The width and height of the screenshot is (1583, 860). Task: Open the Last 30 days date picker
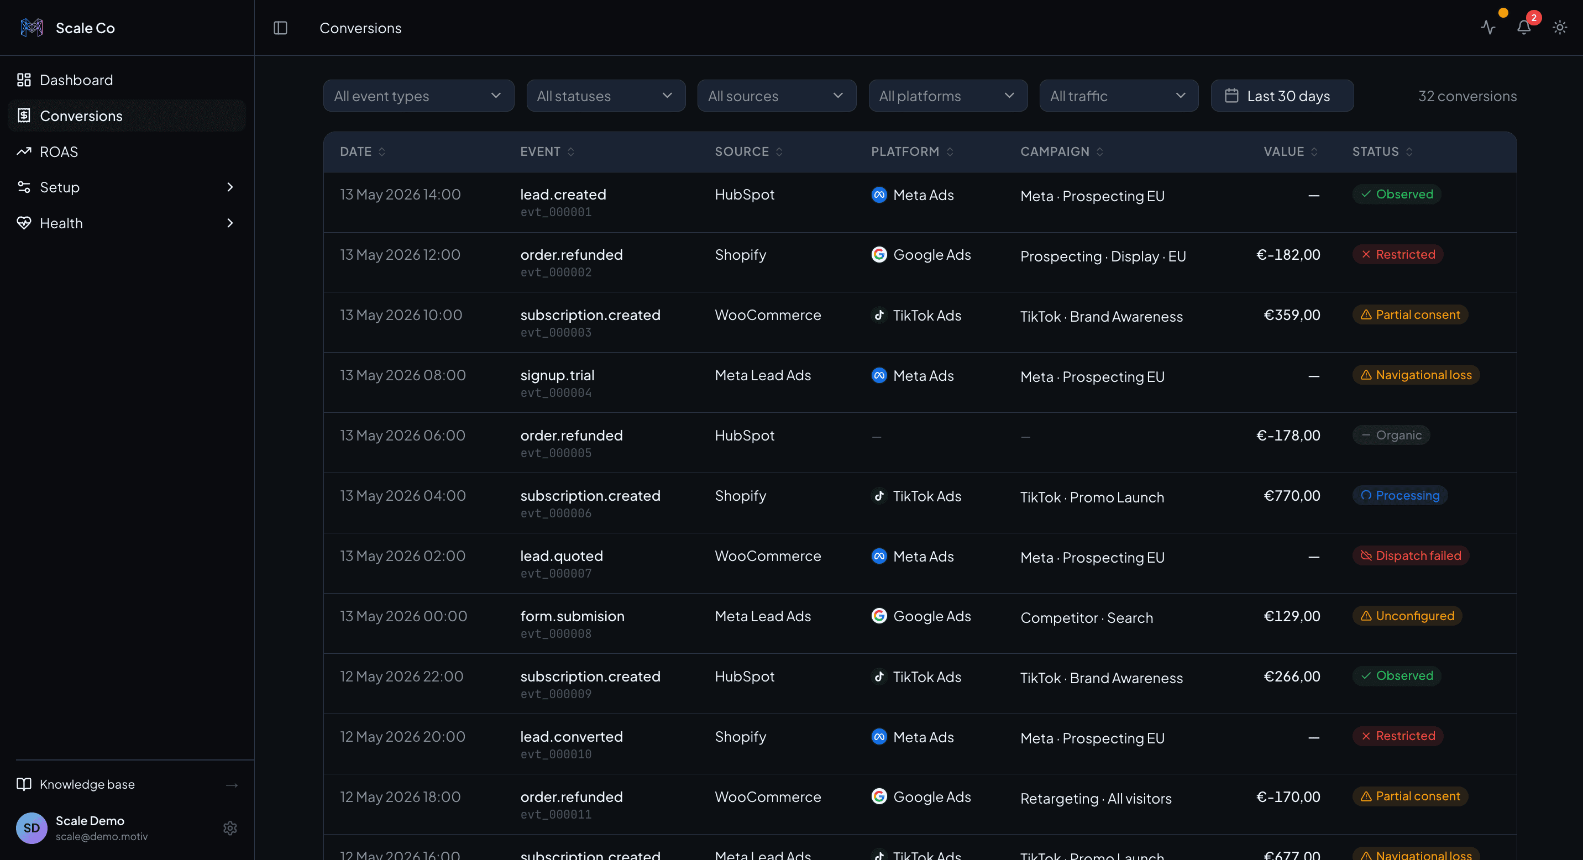(x=1282, y=96)
